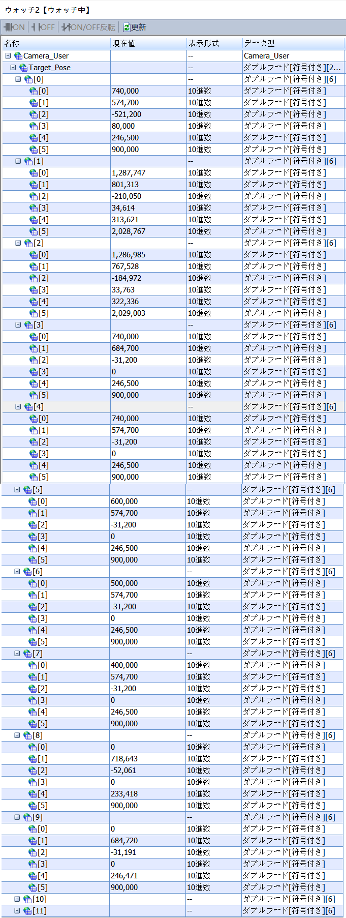Click the データ型 column header
Screen dimensions: 346x918
coord(294,43)
